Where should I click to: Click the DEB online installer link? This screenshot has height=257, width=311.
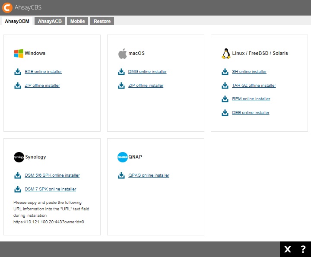[x=251, y=113]
